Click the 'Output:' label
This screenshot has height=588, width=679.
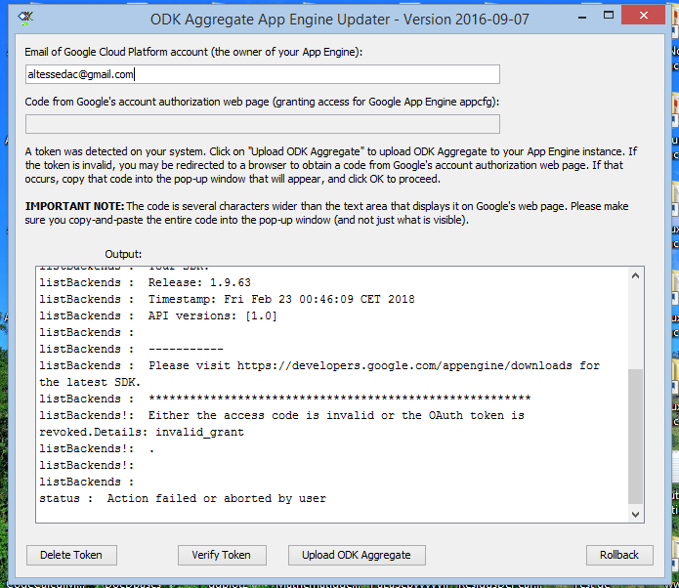click(123, 254)
